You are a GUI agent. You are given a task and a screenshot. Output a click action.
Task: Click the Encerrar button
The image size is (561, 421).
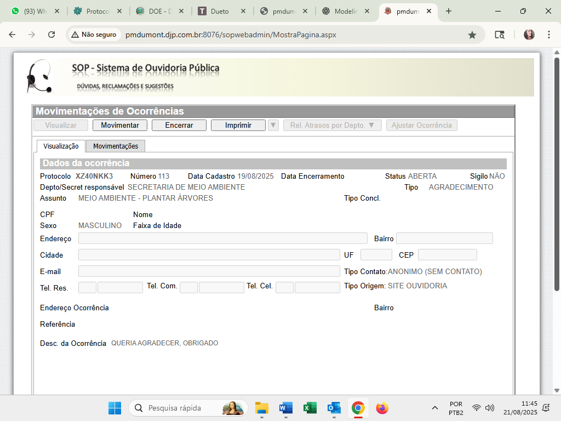pos(179,125)
